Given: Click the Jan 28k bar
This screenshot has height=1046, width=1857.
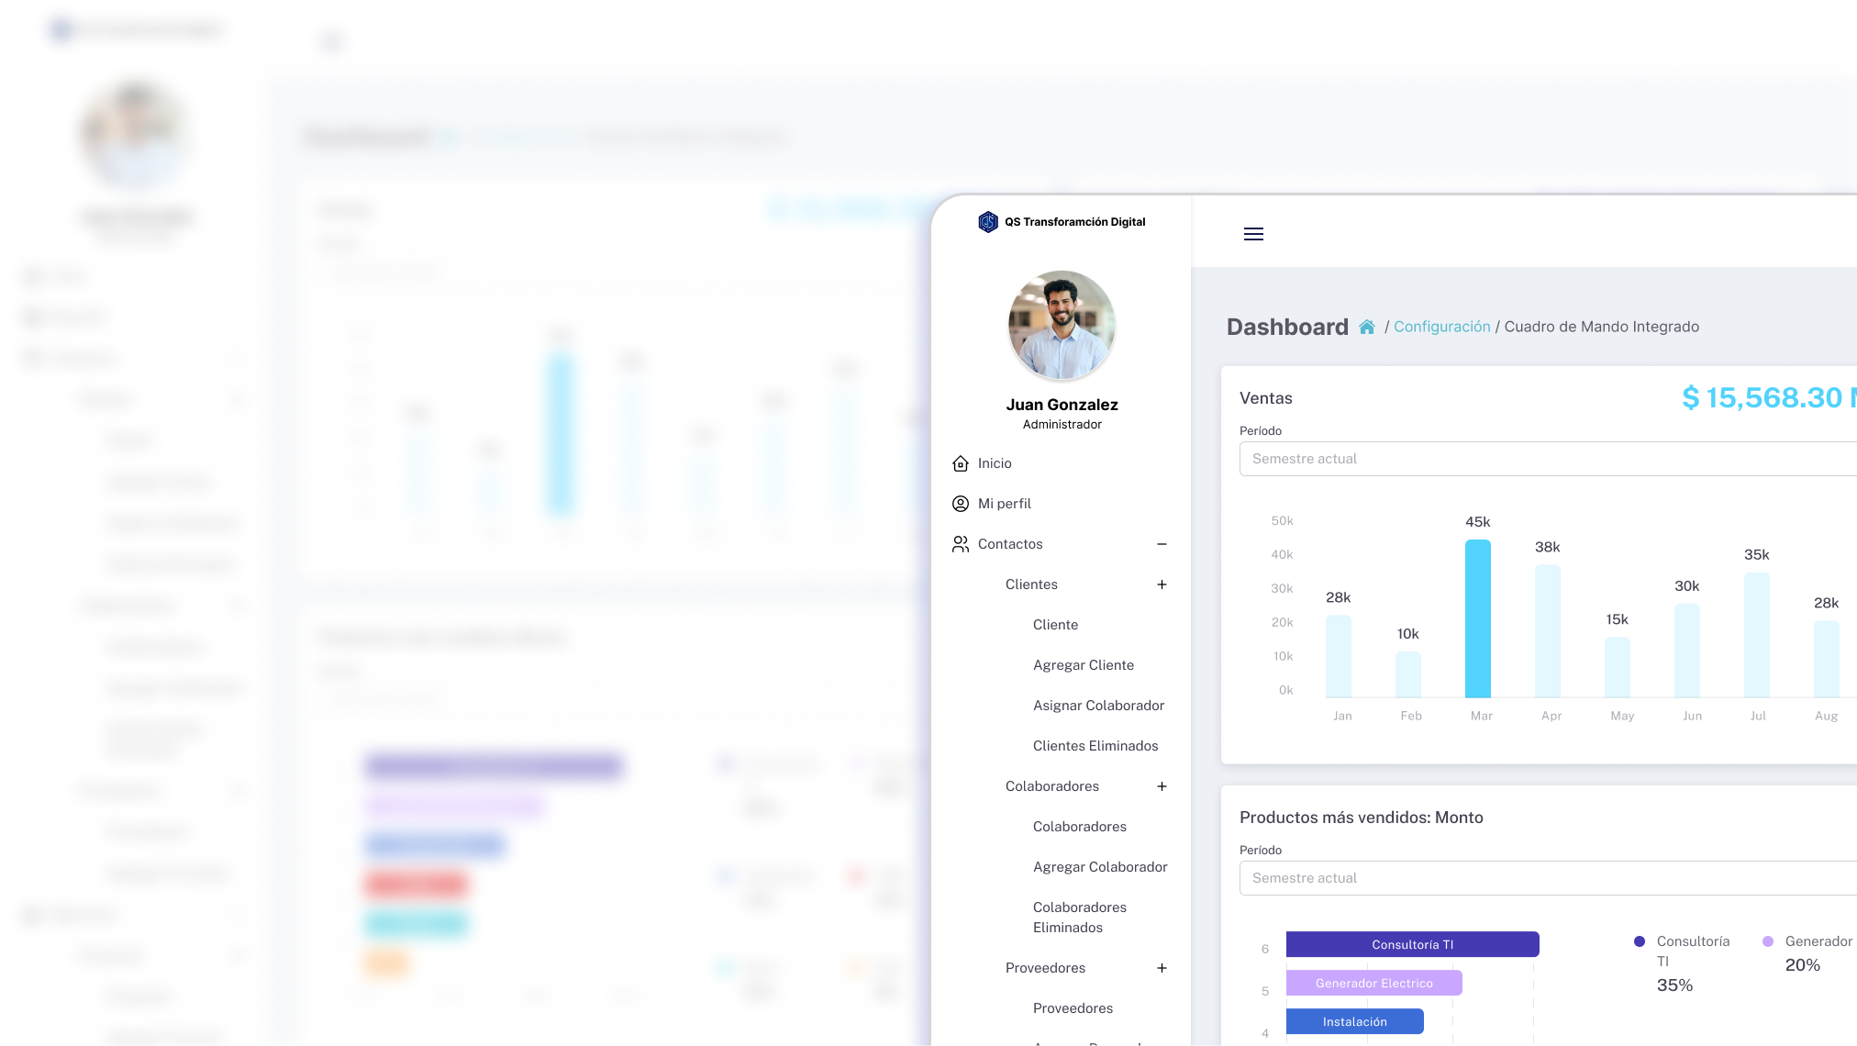Looking at the screenshot, I should 1339,656.
